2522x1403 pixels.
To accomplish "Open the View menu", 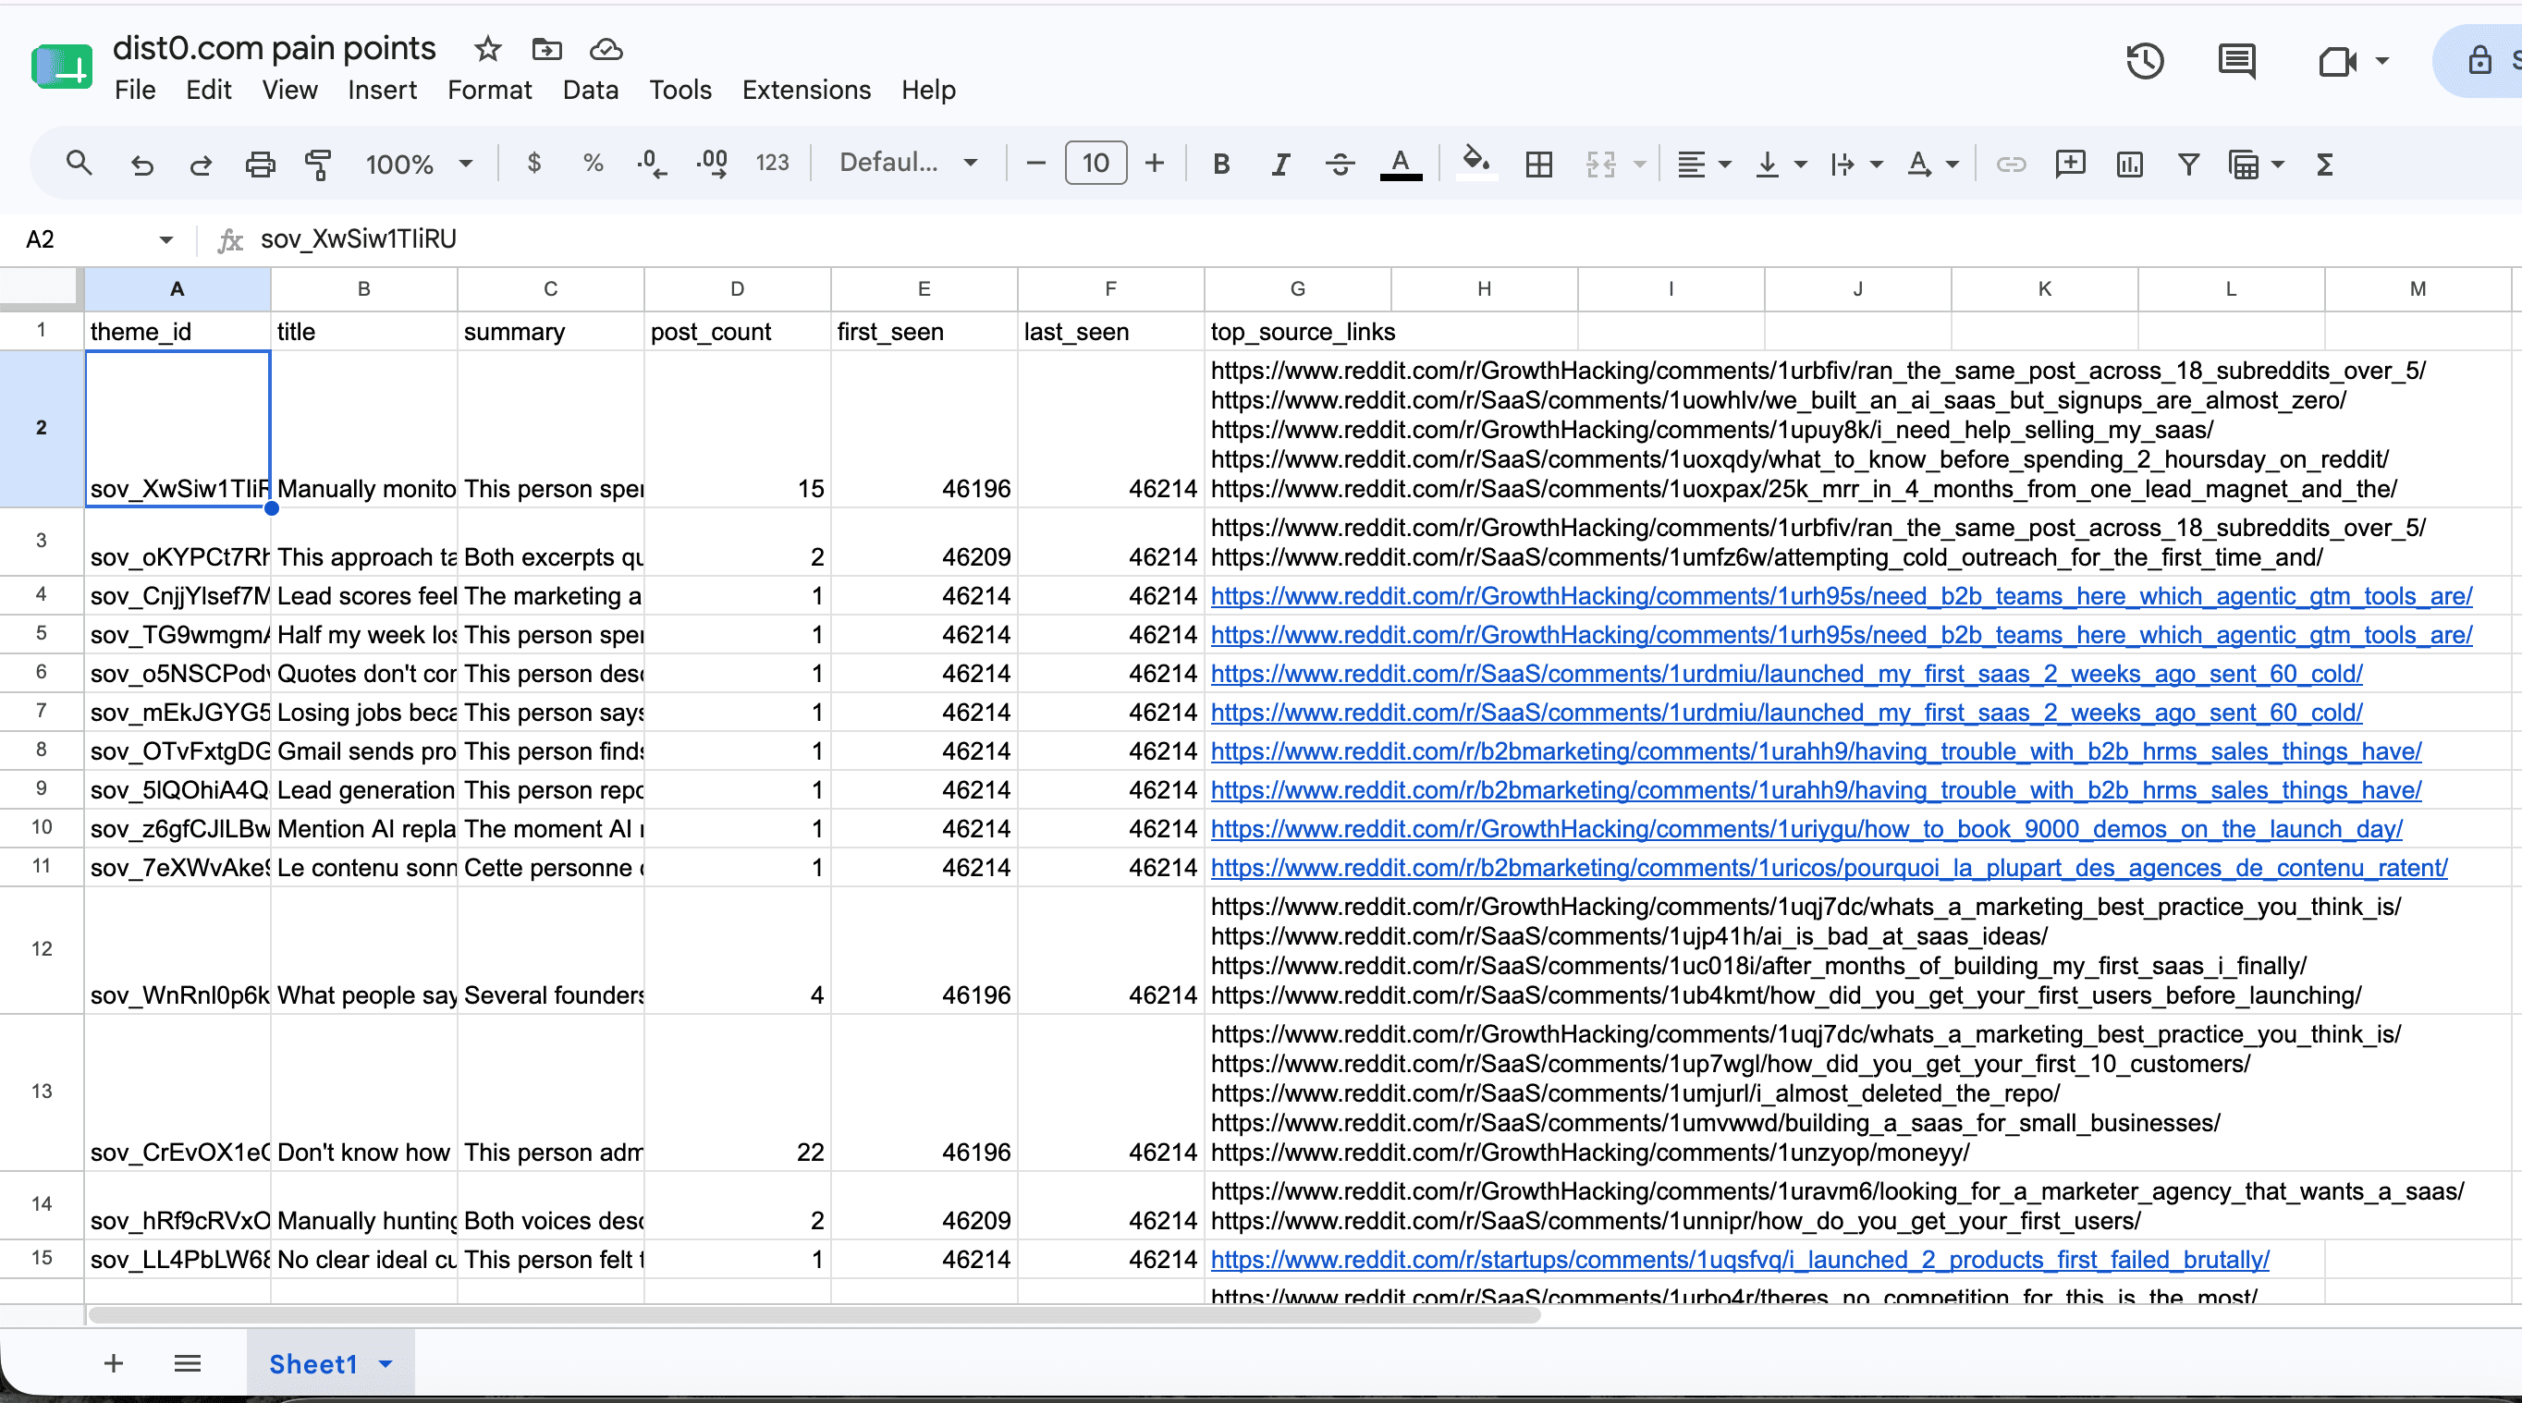I will 289,90.
